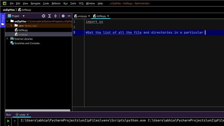Image resolution: width=224 pixels, height=126 pixels.
Task: Select the venv library root folder
Action: [x=38, y=26]
